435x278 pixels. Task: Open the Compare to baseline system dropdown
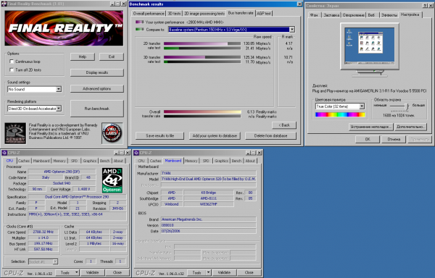[292, 30]
